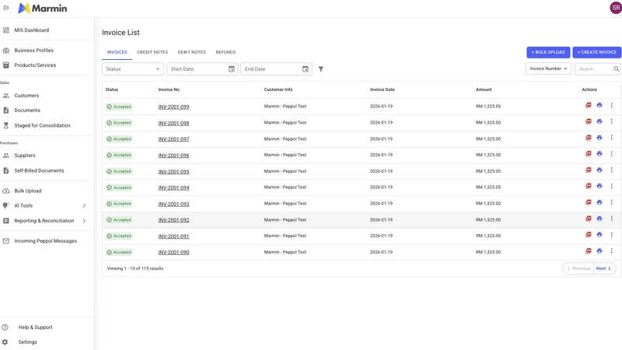Switch to Refunds tab
This screenshot has height=350, width=622.
(x=225, y=52)
